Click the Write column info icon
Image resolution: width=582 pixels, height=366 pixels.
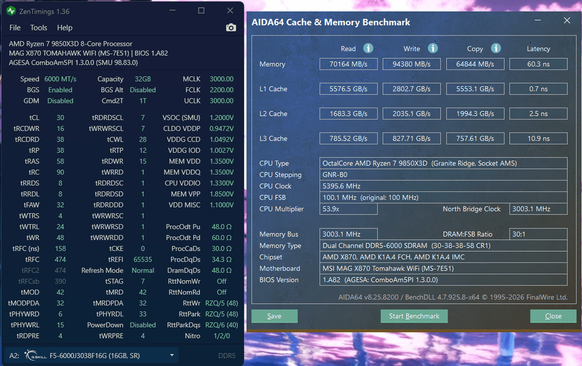[432, 48]
